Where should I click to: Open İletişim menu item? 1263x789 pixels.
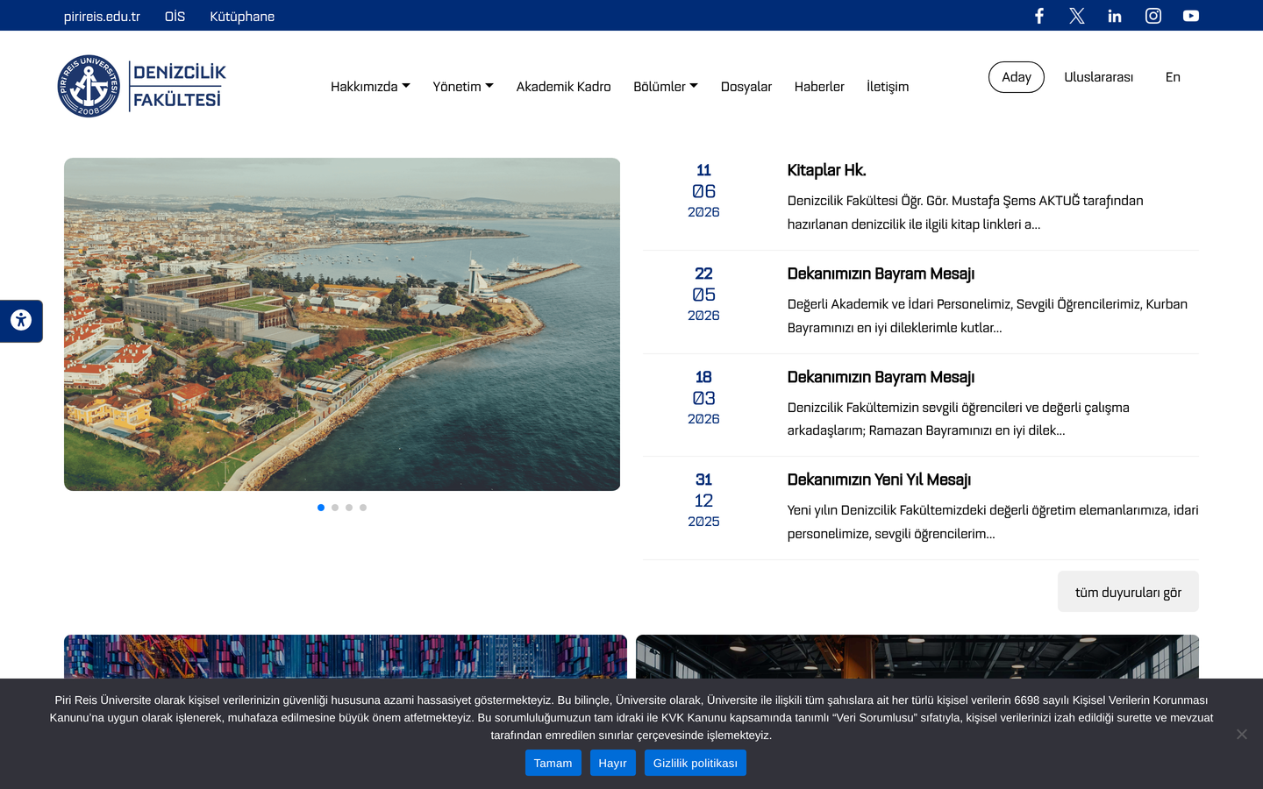coord(888,86)
